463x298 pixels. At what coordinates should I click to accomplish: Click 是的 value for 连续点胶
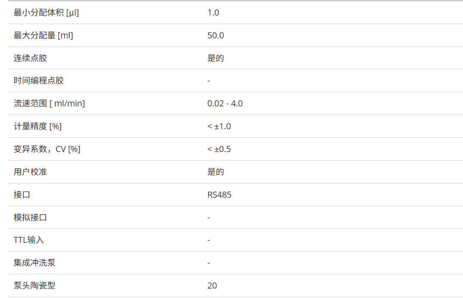coord(215,58)
